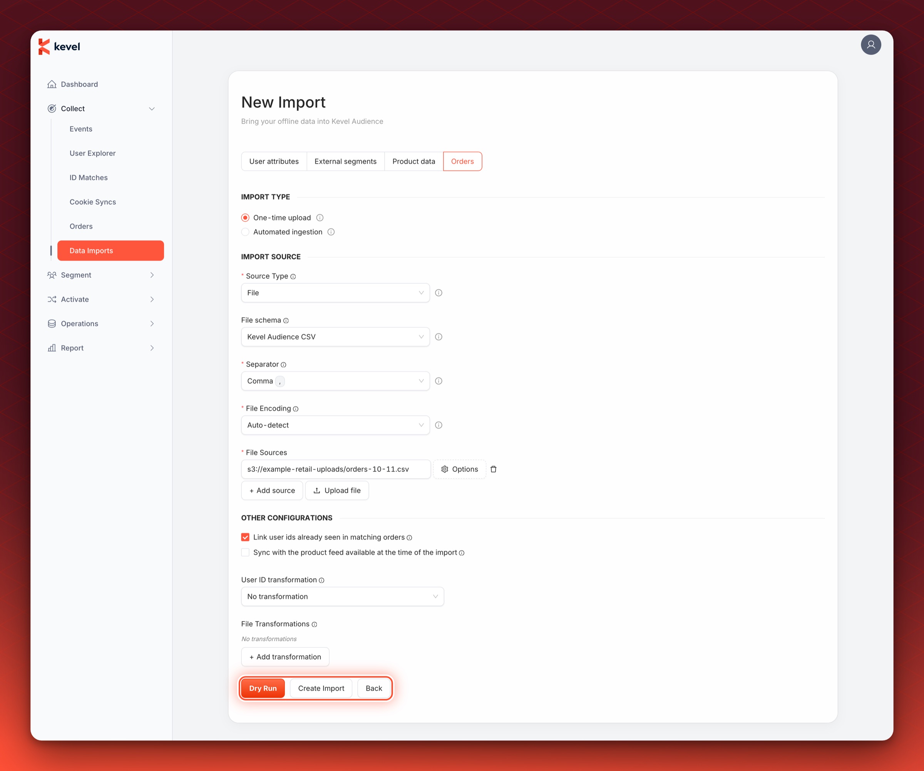Viewport: 924px width, 771px height.
Task: Click the info icon right of Kevel Audience CSV dropdown
Action: (439, 337)
